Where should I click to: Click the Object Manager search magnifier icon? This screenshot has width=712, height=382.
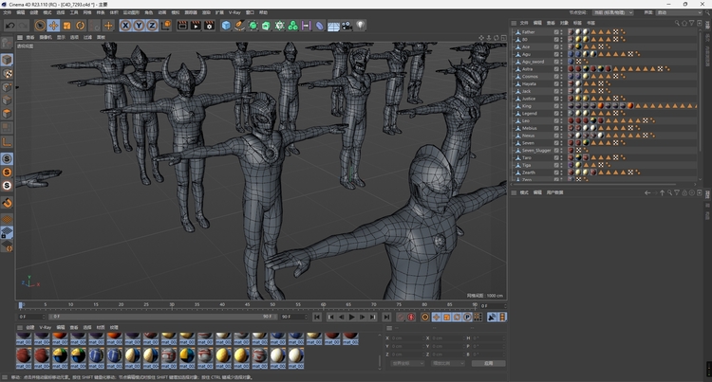[677, 23]
